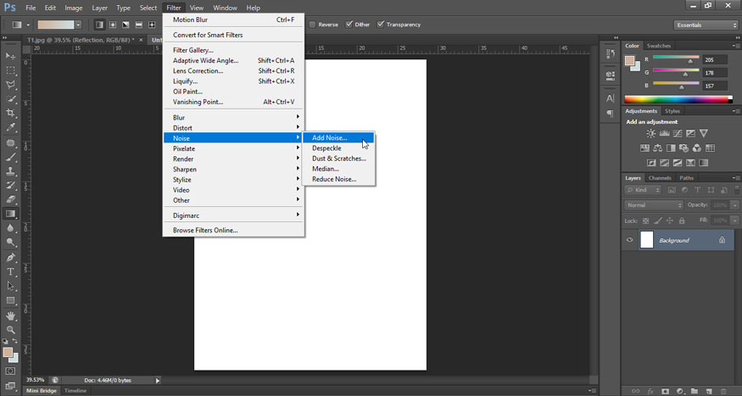Select the Eyedropper tool
The image size is (742, 396).
click(11, 127)
